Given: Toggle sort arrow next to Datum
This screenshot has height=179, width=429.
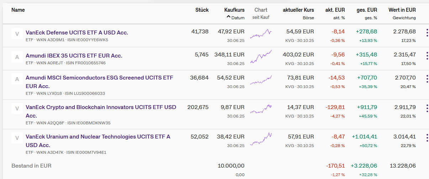Looking at the screenshot, I should (228, 17).
